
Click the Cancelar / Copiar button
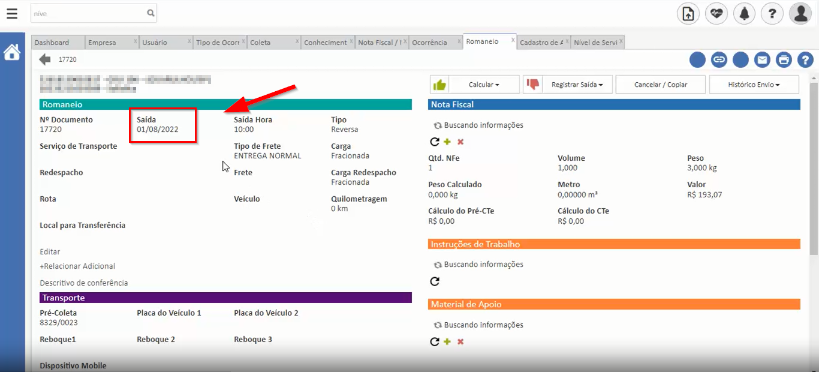coord(660,84)
